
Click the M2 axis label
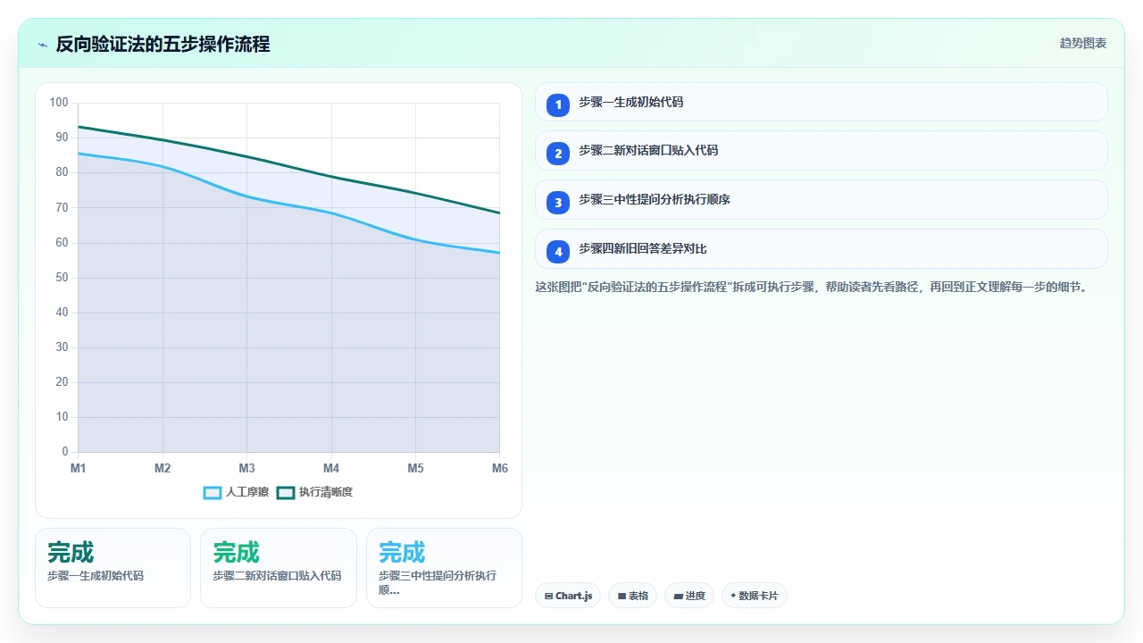[x=163, y=468]
